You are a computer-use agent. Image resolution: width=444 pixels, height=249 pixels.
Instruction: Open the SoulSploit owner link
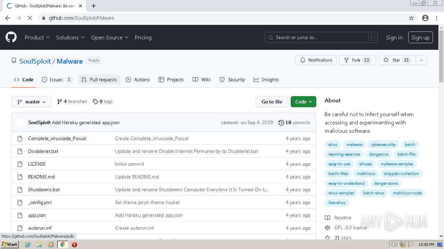(35, 61)
